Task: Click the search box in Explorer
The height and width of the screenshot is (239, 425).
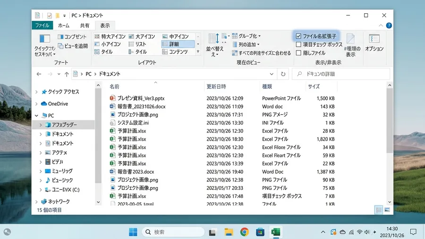Action: (341, 74)
